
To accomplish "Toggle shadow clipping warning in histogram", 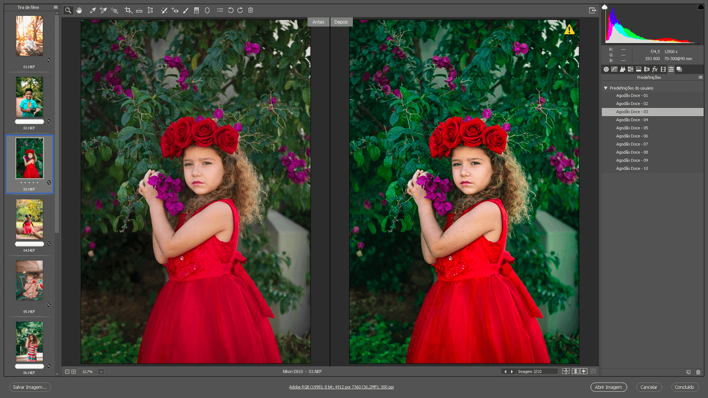I will tap(604, 7).
